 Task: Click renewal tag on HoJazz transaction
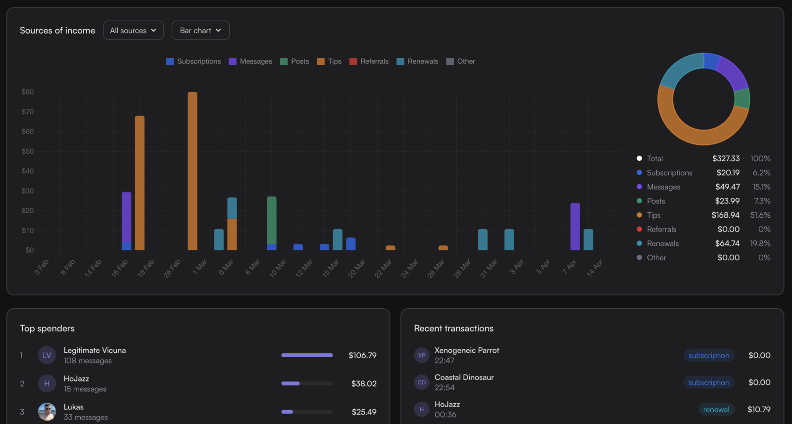point(716,409)
